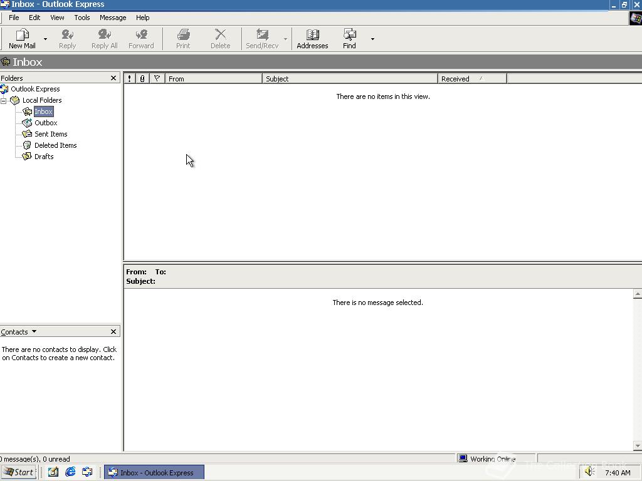Select the Inbox folder in the tree
This screenshot has width=642, height=481.
click(x=43, y=111)
